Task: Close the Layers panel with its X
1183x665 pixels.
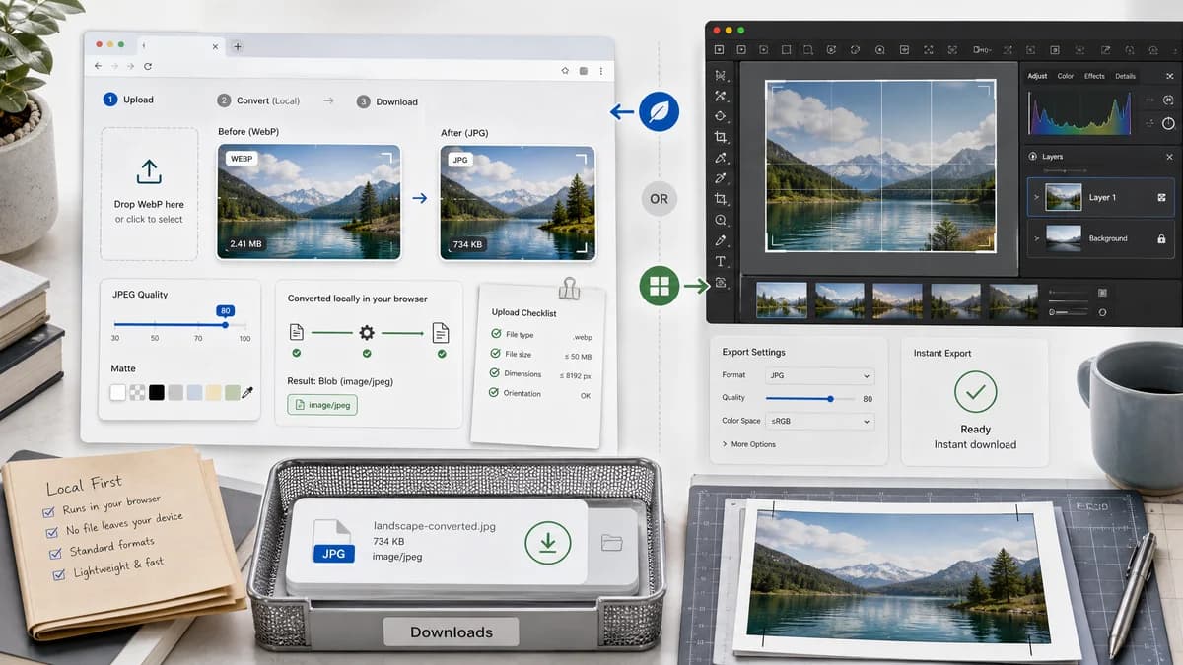Action: pyautogui.click(x=1170, y=157)
